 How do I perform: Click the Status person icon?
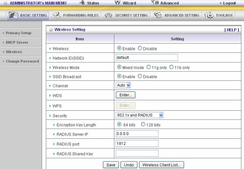click(82, 2)
